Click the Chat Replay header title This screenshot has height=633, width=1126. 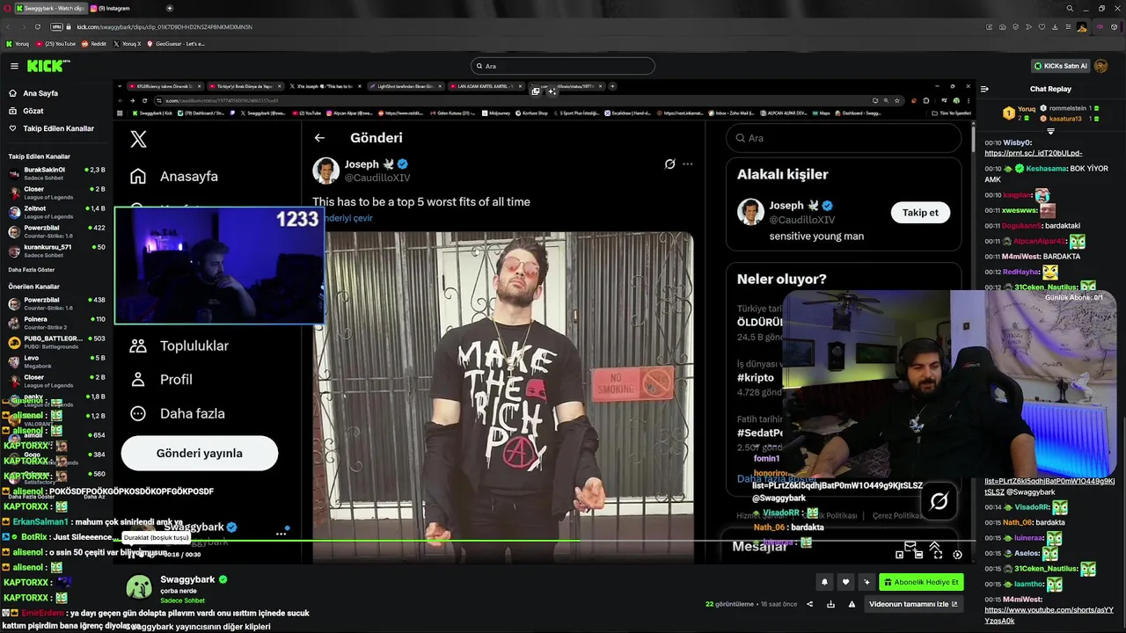(1050, 89)
